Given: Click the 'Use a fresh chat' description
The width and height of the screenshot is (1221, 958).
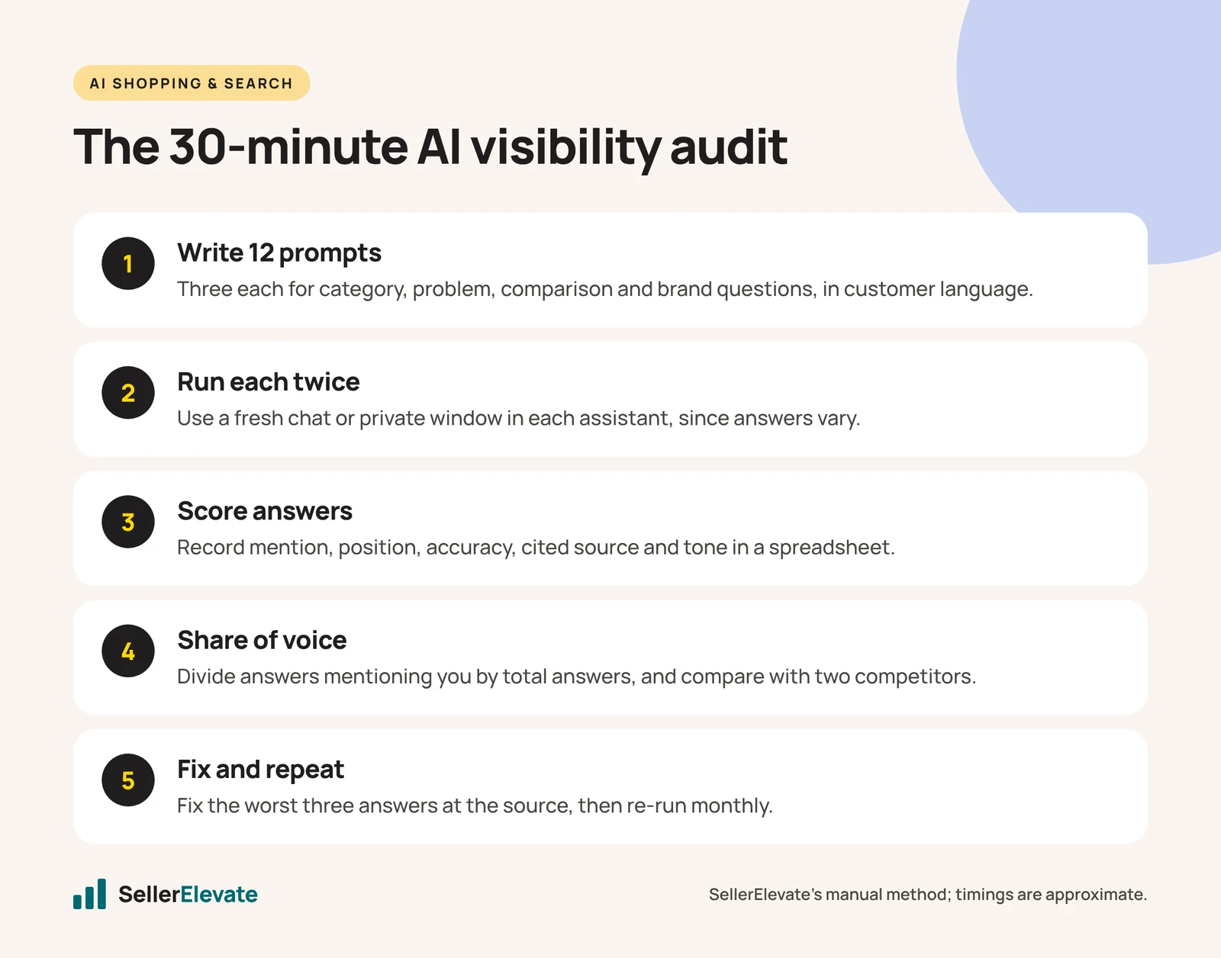Looking at the screenshot, I should (x=519, y=418).
